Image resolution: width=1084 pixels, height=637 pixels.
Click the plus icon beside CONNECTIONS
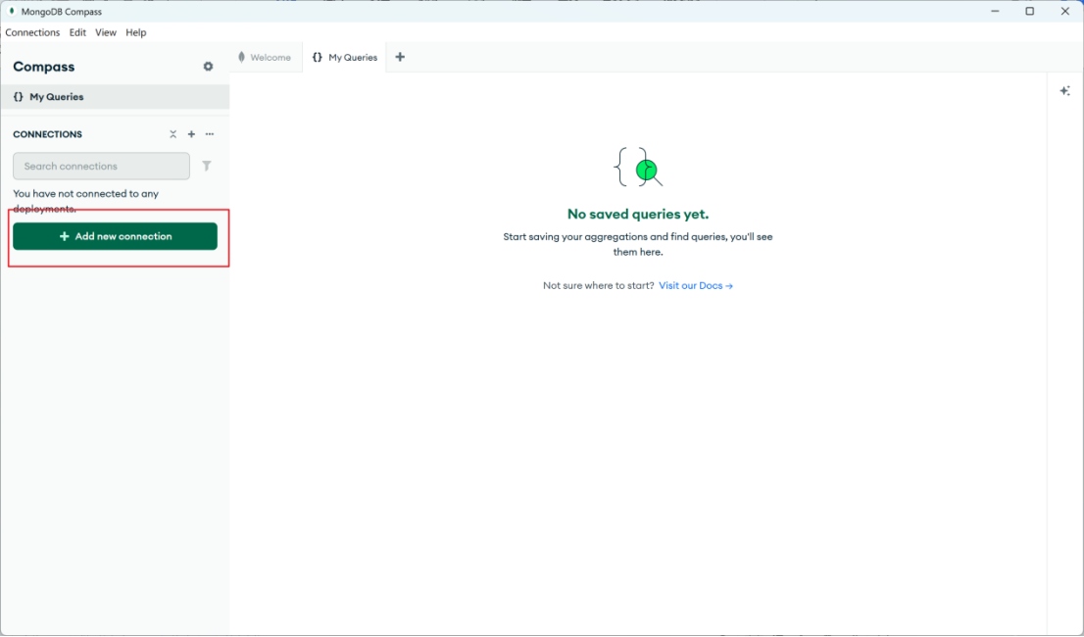(x=191, y=134)
